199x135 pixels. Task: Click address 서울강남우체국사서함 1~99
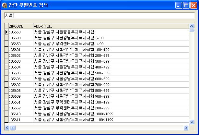[x=111, y=38]
